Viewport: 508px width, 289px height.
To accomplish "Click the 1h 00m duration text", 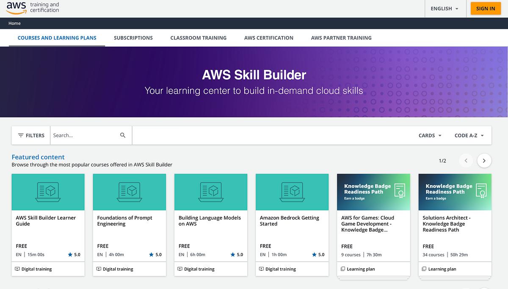I will (x=279, y=255).
